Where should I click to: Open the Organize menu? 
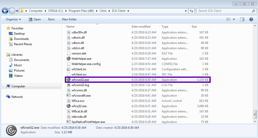point(13,19)
